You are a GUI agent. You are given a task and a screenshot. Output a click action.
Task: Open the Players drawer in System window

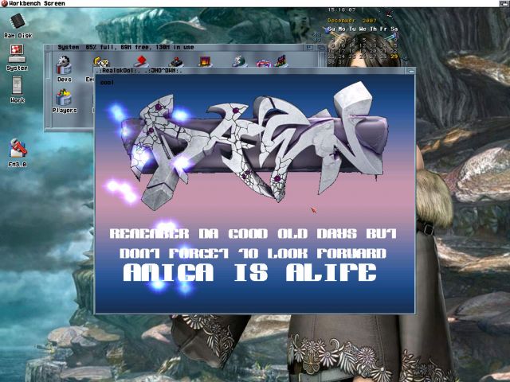tap(65, 101)
